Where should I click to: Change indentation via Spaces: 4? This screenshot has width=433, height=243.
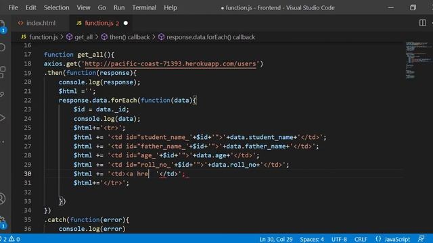pyautogui.click(x=312, y=239)
